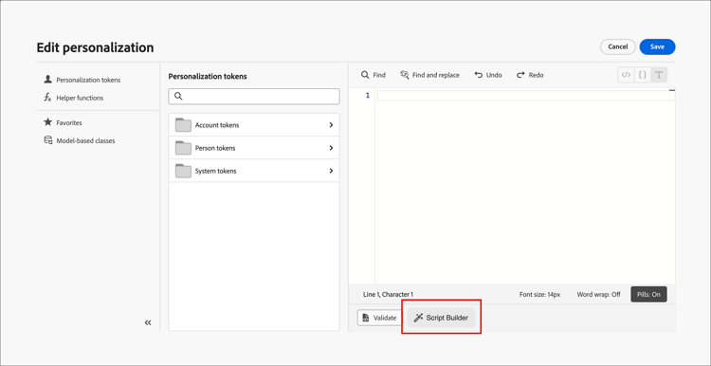Open the Person tokens folder
Screen dimensions: 711x366
click(x=254, y=148)
